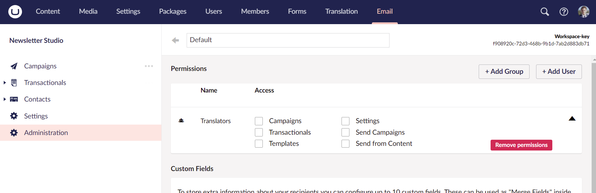Expand the Transactionals tree node
The height and width of the screenshot is (193, 596).
(x=5, y=83)
